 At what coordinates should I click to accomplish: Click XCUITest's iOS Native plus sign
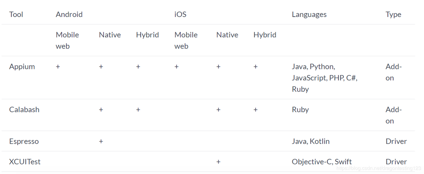tap(219, 162)
